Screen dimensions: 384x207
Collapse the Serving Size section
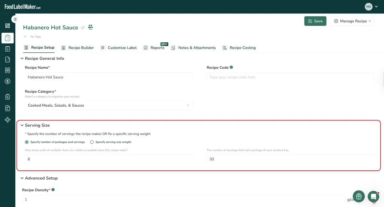[x=22, y=125]
